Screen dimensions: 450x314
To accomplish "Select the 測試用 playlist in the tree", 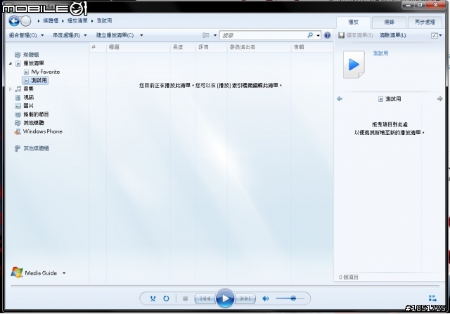I will coord(35,80).
